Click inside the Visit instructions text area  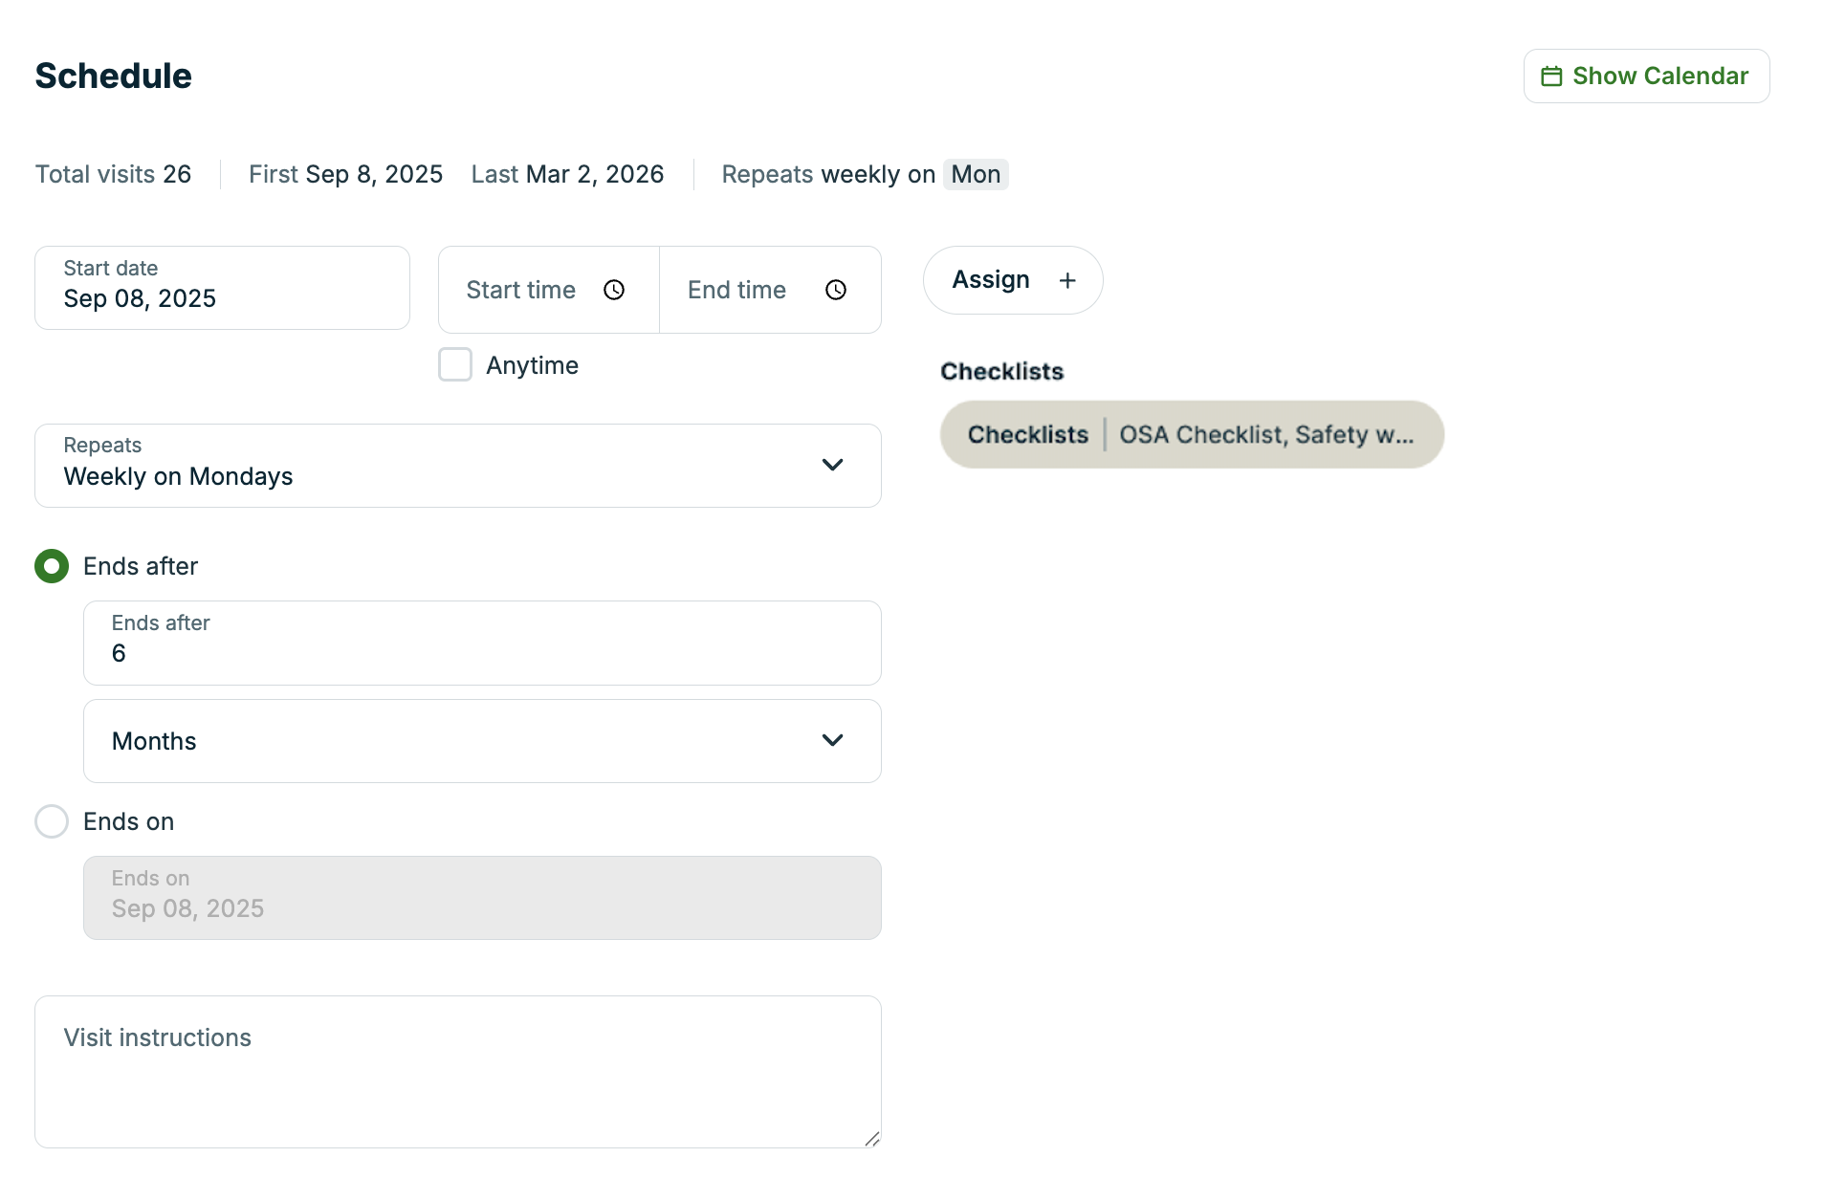(x=457, y=1071)
